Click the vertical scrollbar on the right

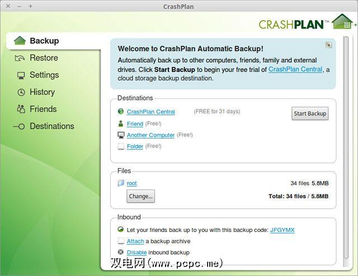pos(346,147)
